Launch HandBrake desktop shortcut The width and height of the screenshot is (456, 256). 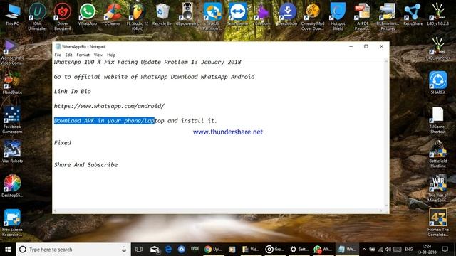click(x=12, y=82)
